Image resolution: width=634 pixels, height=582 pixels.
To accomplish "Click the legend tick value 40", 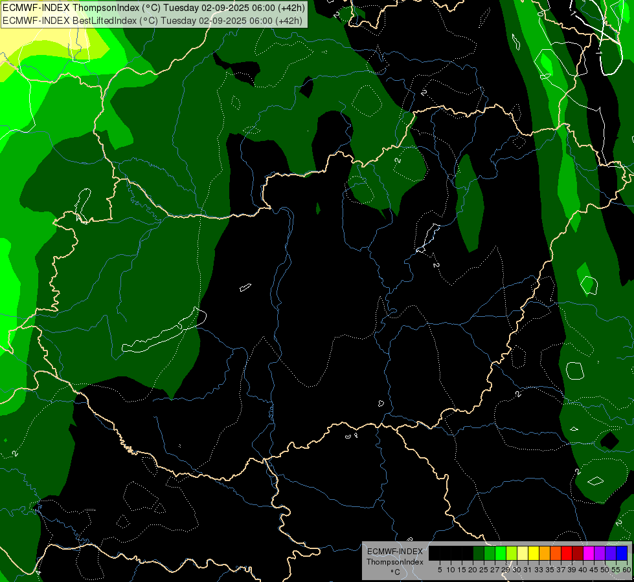I will tap(583, 570).
